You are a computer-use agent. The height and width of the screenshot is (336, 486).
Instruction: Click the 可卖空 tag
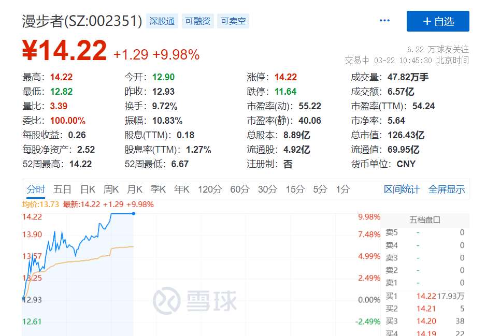233,21
